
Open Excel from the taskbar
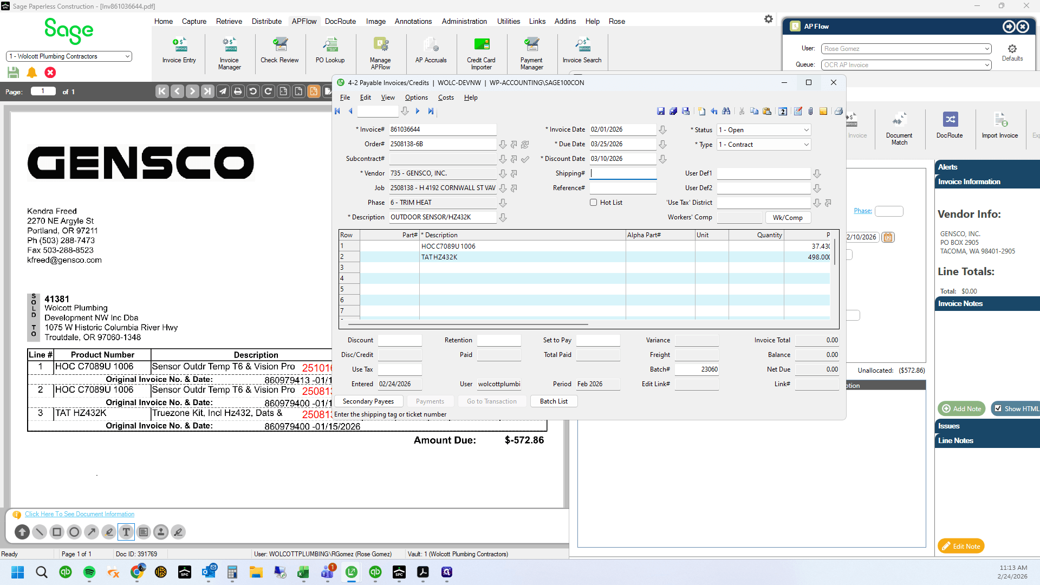coord(303,572)
